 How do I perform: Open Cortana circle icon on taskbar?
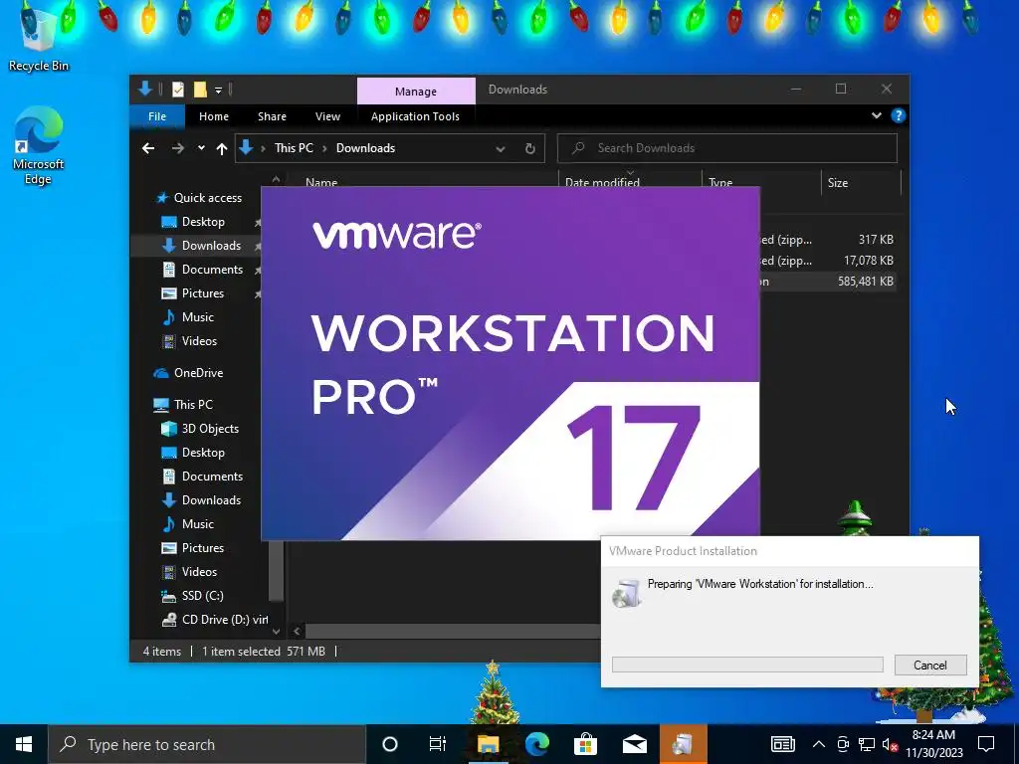tap(390, 744)
